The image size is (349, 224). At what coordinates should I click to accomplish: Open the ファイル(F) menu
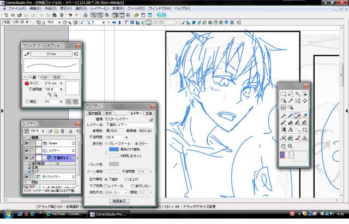(x=17, y=9)
